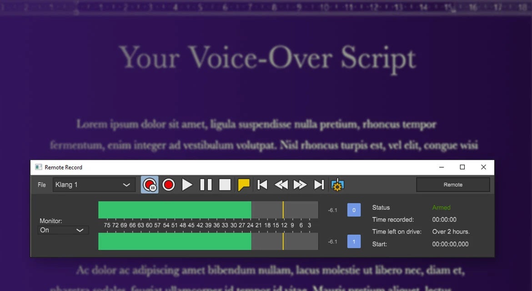Click the Remote Record window icon

tap(38, 167)
